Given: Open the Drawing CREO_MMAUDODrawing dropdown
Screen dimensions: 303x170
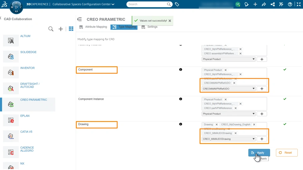Looking at the screenshot, I should [229, 139].
